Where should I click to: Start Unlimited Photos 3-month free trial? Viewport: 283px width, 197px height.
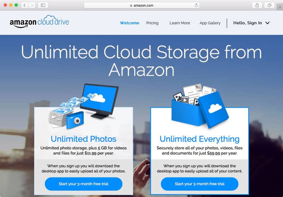tap(83, 184)
